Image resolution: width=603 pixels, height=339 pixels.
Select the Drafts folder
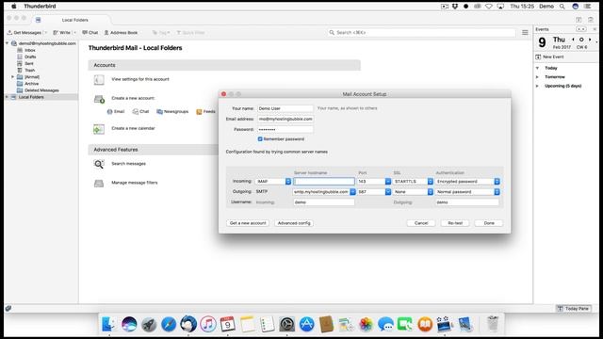(x=30, y=56)
